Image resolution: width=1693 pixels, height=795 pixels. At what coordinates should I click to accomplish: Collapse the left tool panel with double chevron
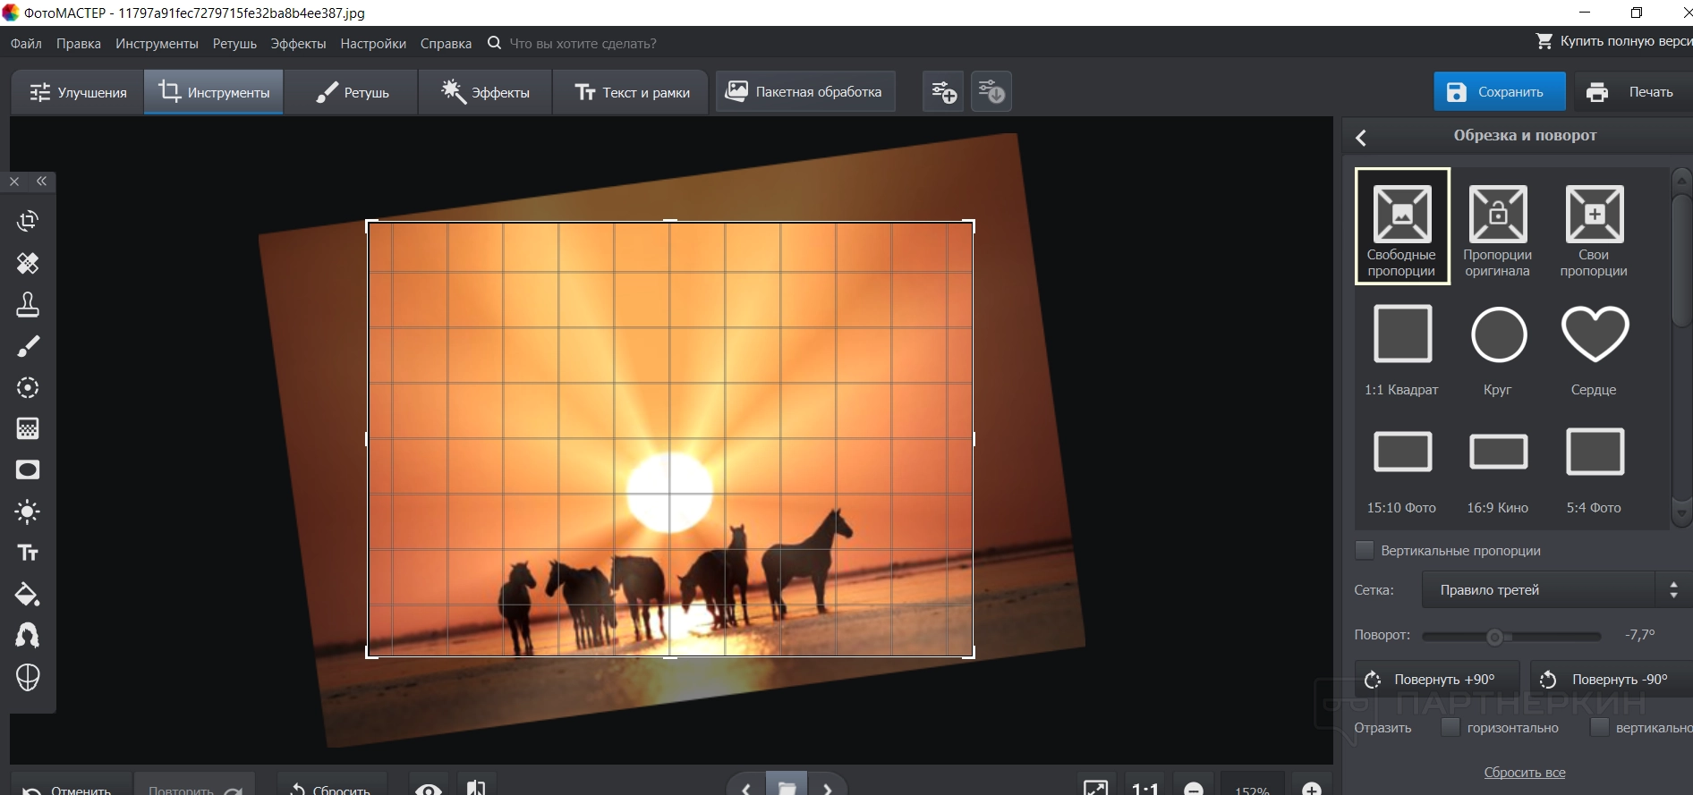tap(42, 182)
